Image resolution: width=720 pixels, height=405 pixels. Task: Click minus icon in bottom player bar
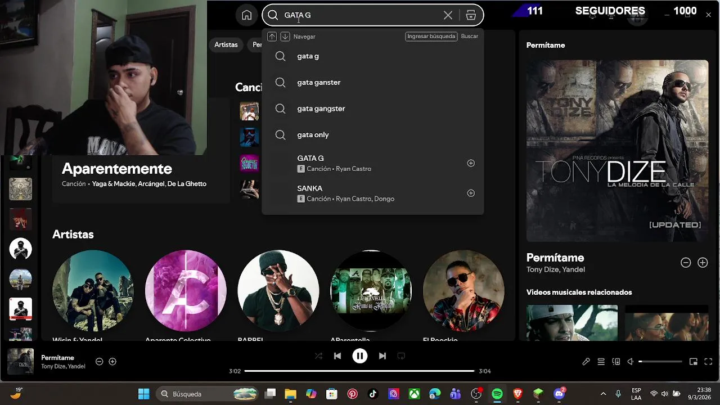point(100,362)
